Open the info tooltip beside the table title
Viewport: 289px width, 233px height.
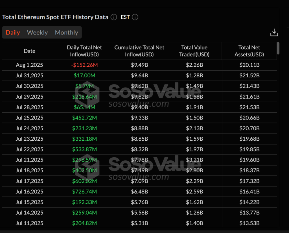(x=114, y=17)
